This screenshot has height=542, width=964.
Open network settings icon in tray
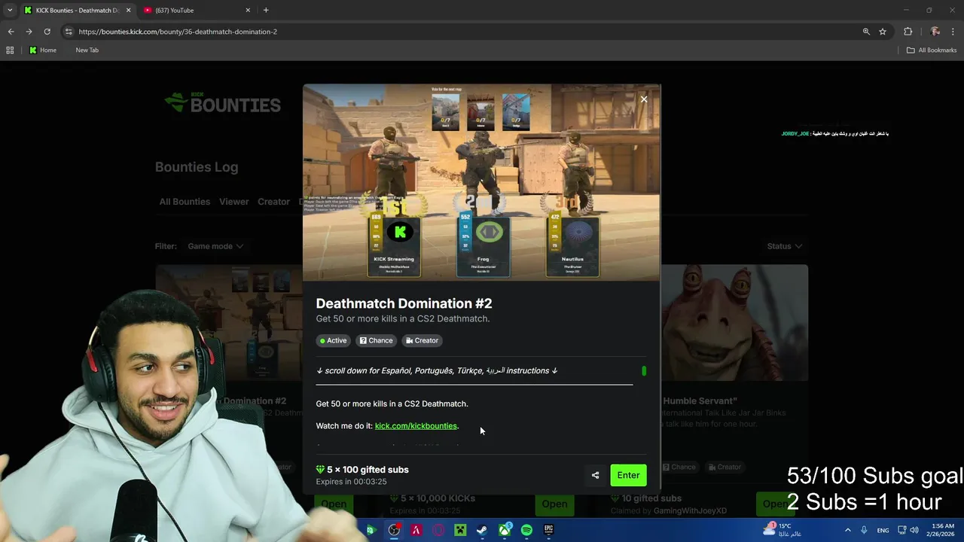tap(902, 530)
